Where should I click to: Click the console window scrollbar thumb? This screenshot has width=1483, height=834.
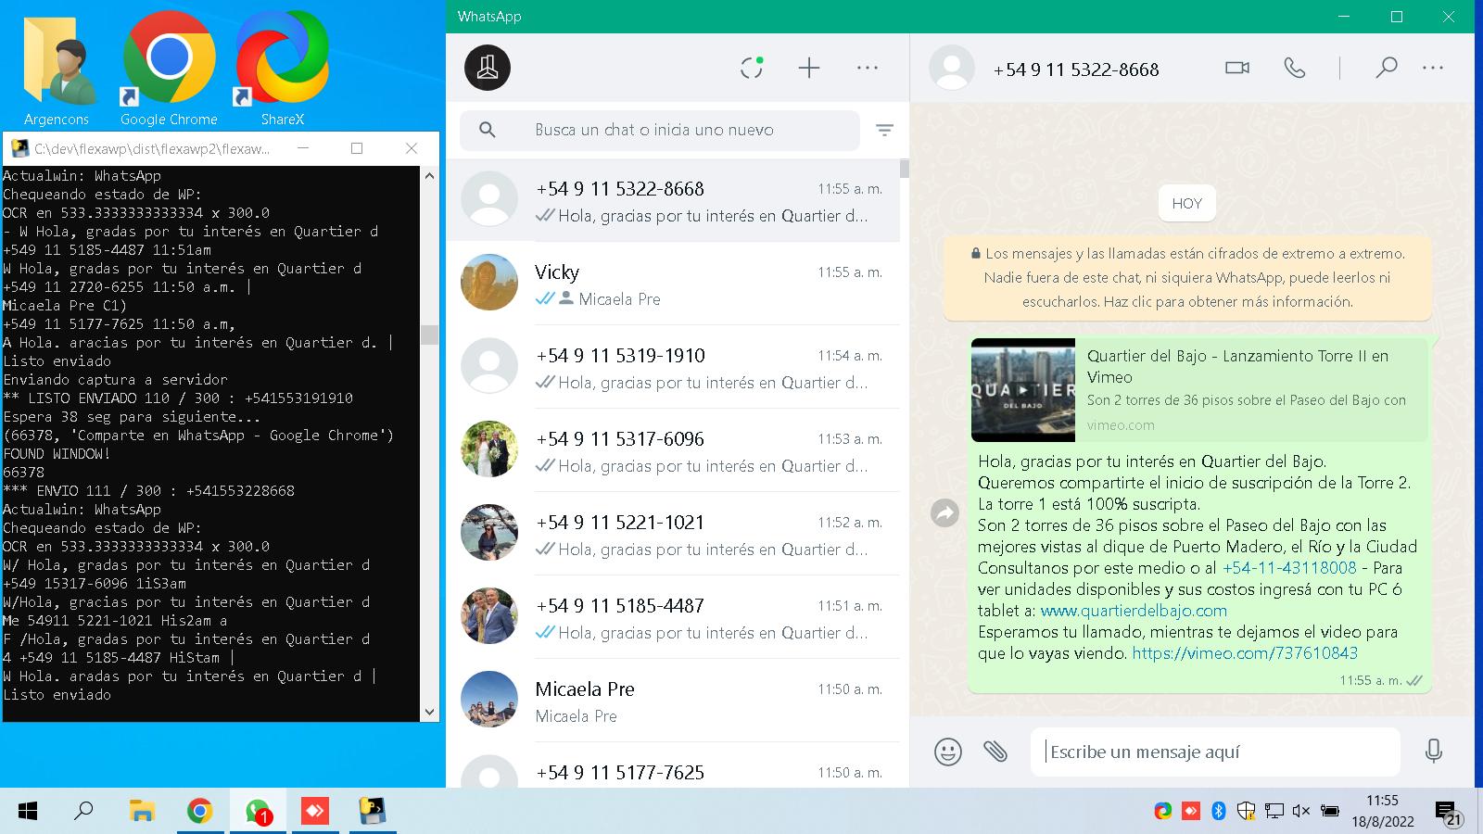[x=429, y=334]
